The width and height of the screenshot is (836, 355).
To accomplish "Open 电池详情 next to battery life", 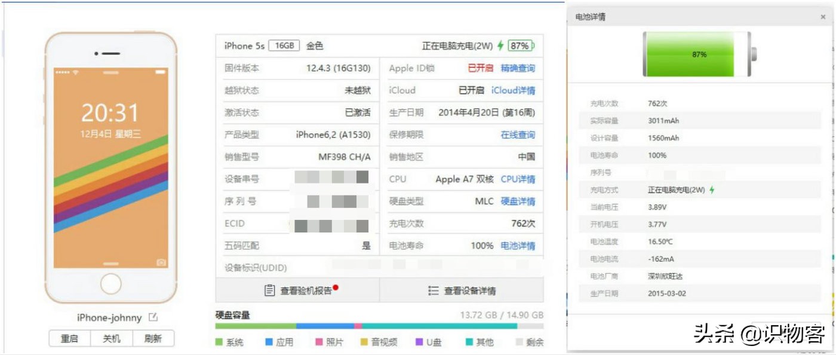I will click(x=517, y=246).
